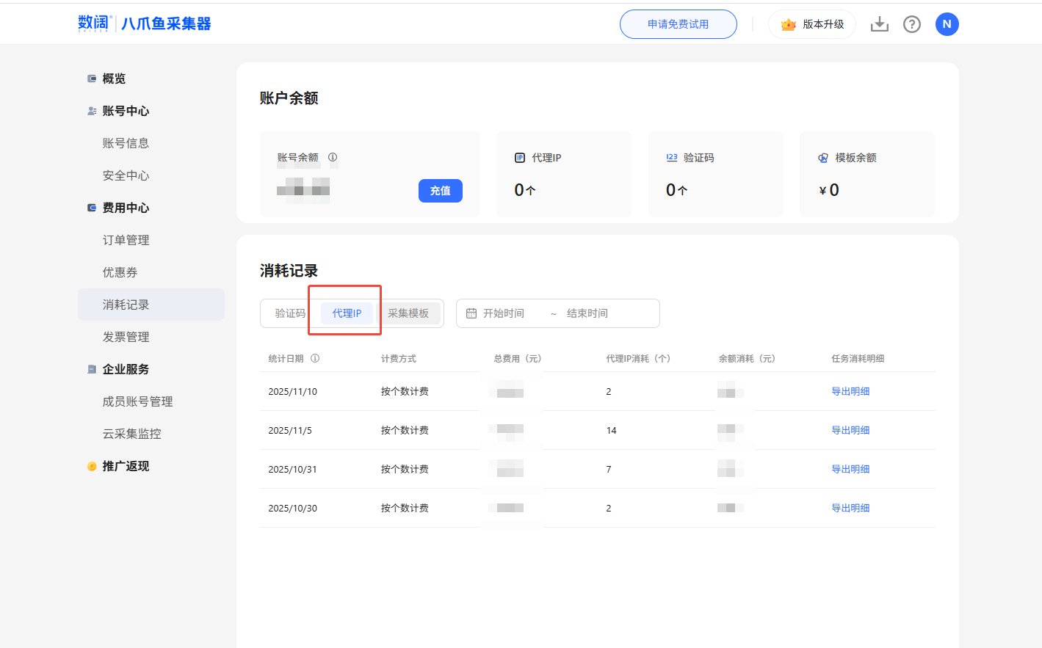This screenshot has height=648, width=1042.
Task: Click the value 7 in 代理IP消耗 column
Action: point(609,469)
